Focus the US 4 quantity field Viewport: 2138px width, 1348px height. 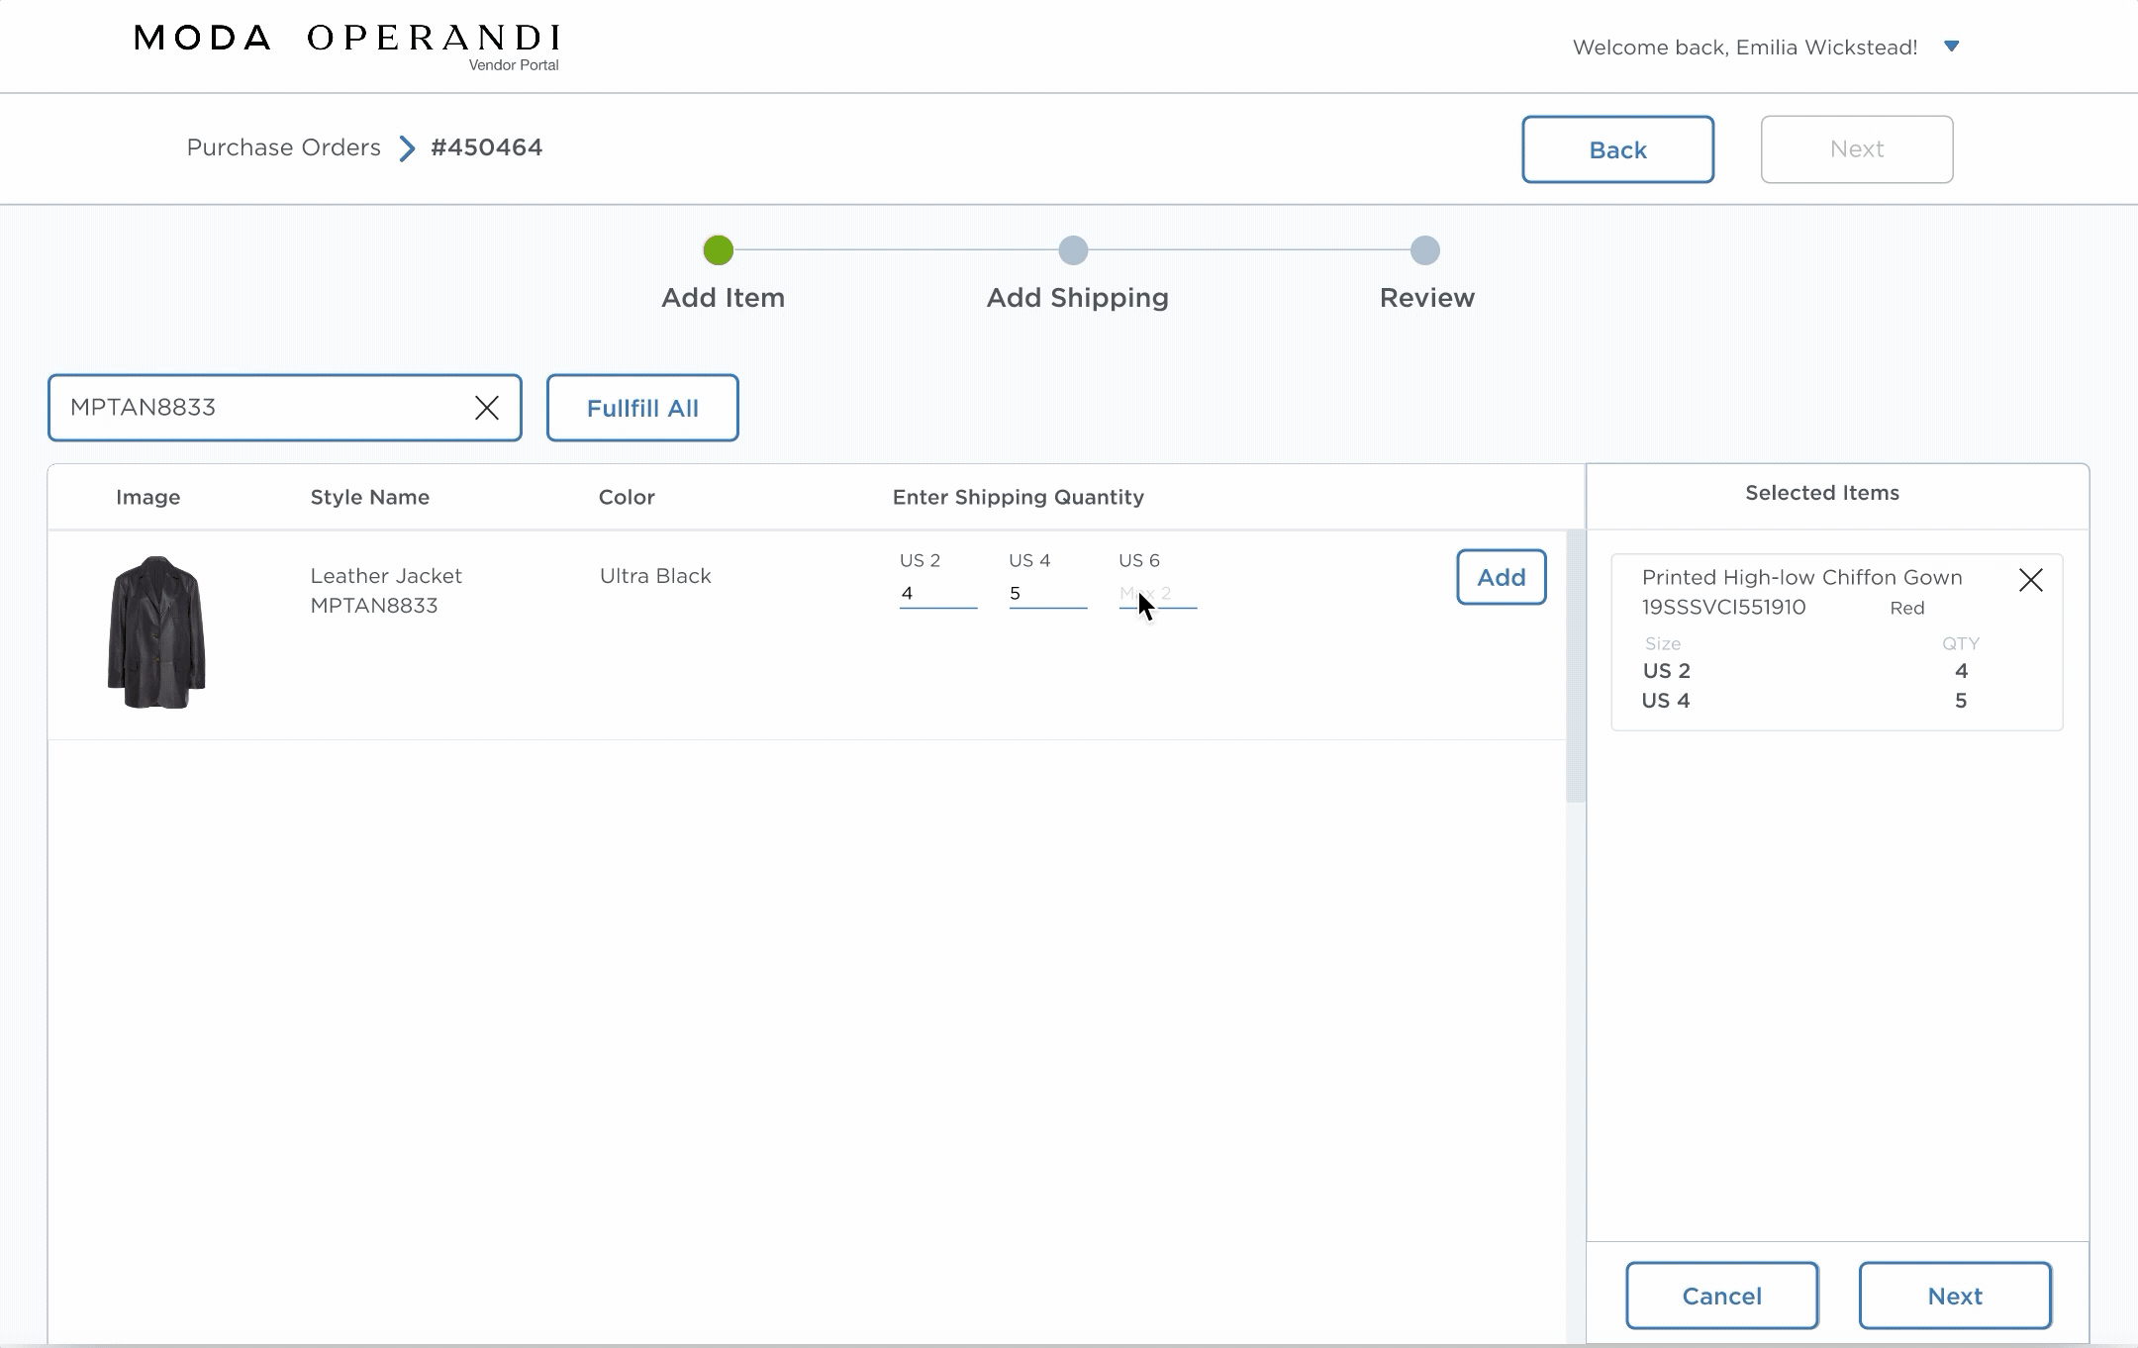tap(1046, 594)
